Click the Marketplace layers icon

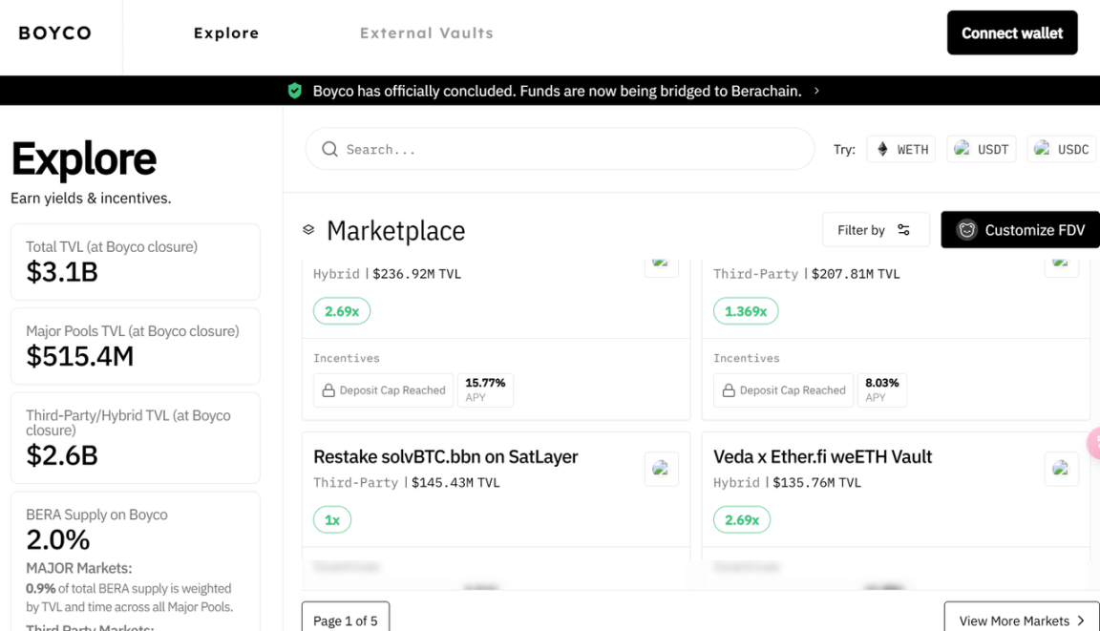click(308, 230)
